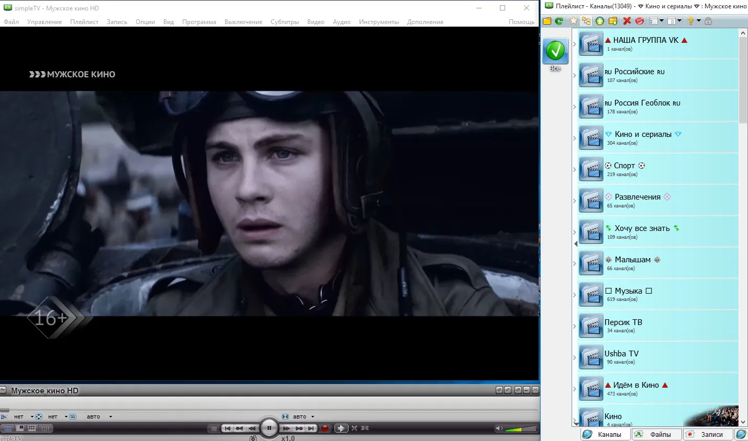
Task: Select the Хочу все знать group
Action: (x=658, y=232)
